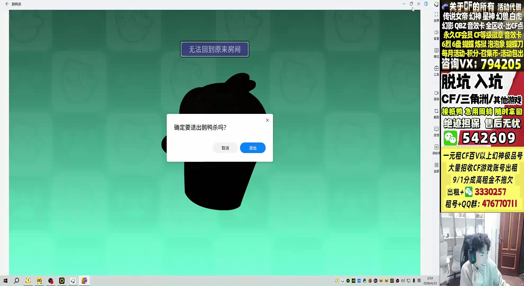Screen dimensions: 524x286
Task: Click the taskbar speaker volume icon
Action: (x=403, y=281)
